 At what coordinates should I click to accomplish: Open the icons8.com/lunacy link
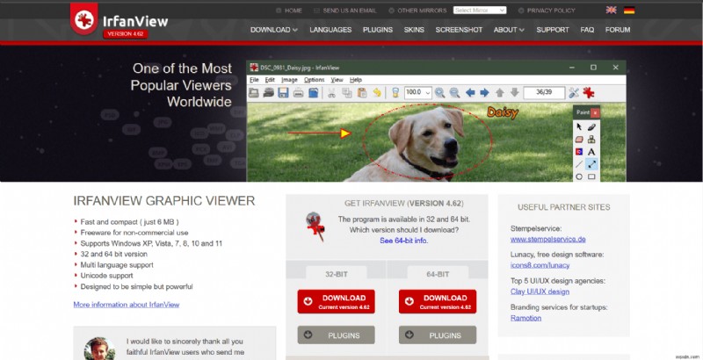(540, 265)
